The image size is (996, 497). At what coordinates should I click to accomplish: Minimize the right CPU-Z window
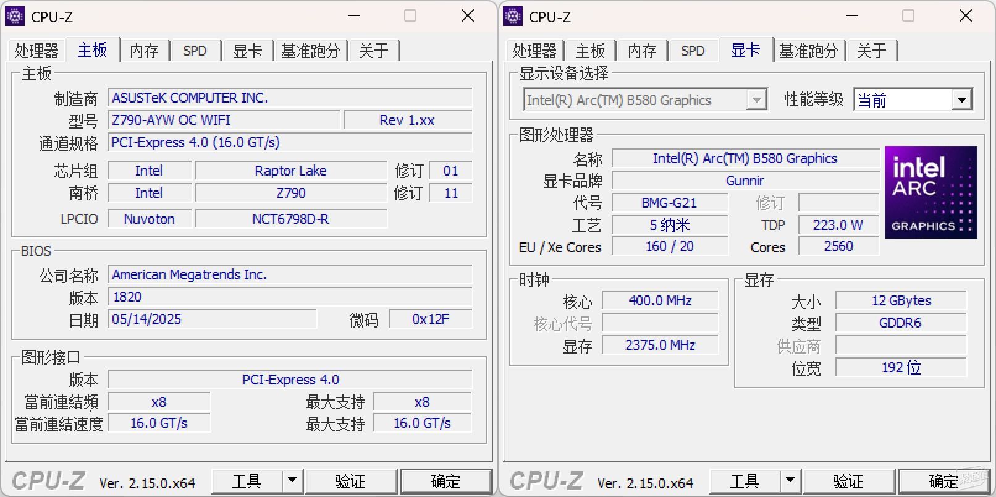click(x=852, y=16)
